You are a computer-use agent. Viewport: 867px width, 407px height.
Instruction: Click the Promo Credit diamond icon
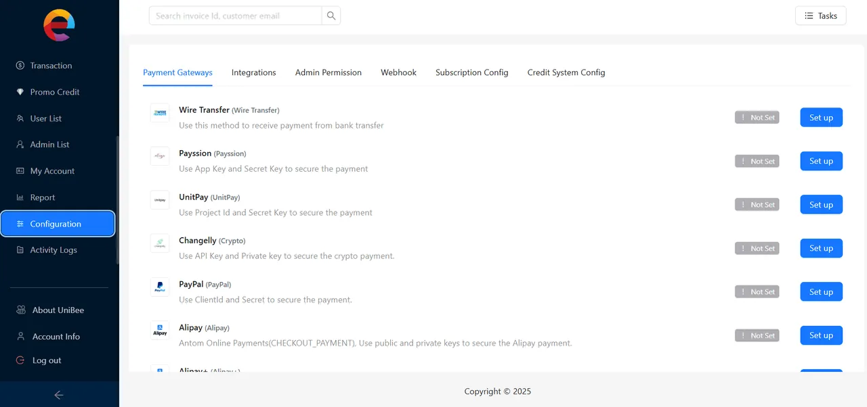click(x=20, y=92)
